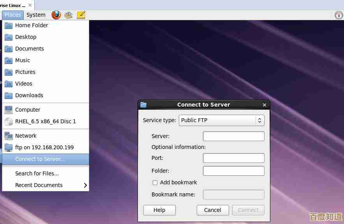Open Home Folder from Places menu
344x224 pixels.
(x=31, y=25)
